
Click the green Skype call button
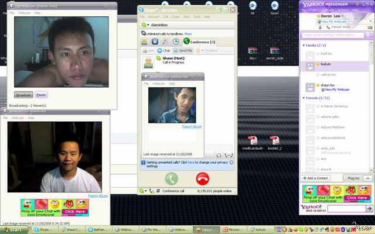click(x=172, y=179)
